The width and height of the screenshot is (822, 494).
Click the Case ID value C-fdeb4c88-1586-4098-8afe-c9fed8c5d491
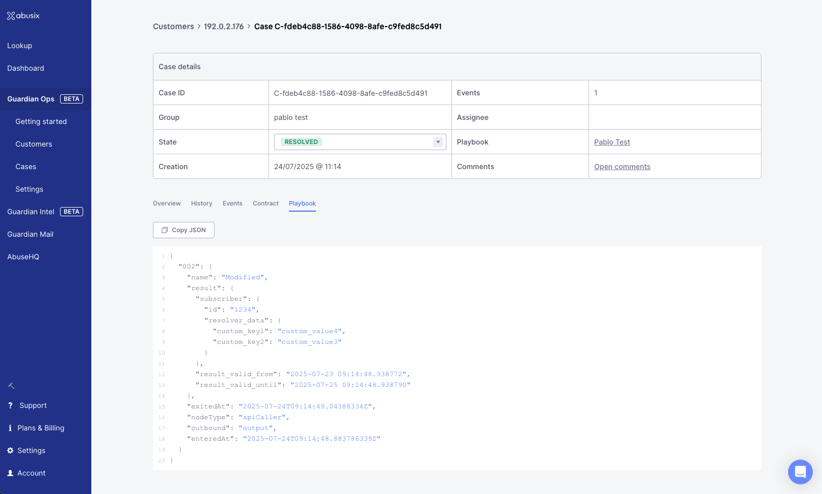click(x=351, y=93)
